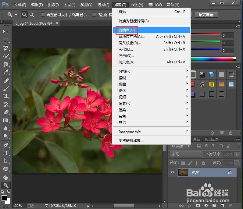
Task: Select the Gradient tool
Action: coord(6,120)
